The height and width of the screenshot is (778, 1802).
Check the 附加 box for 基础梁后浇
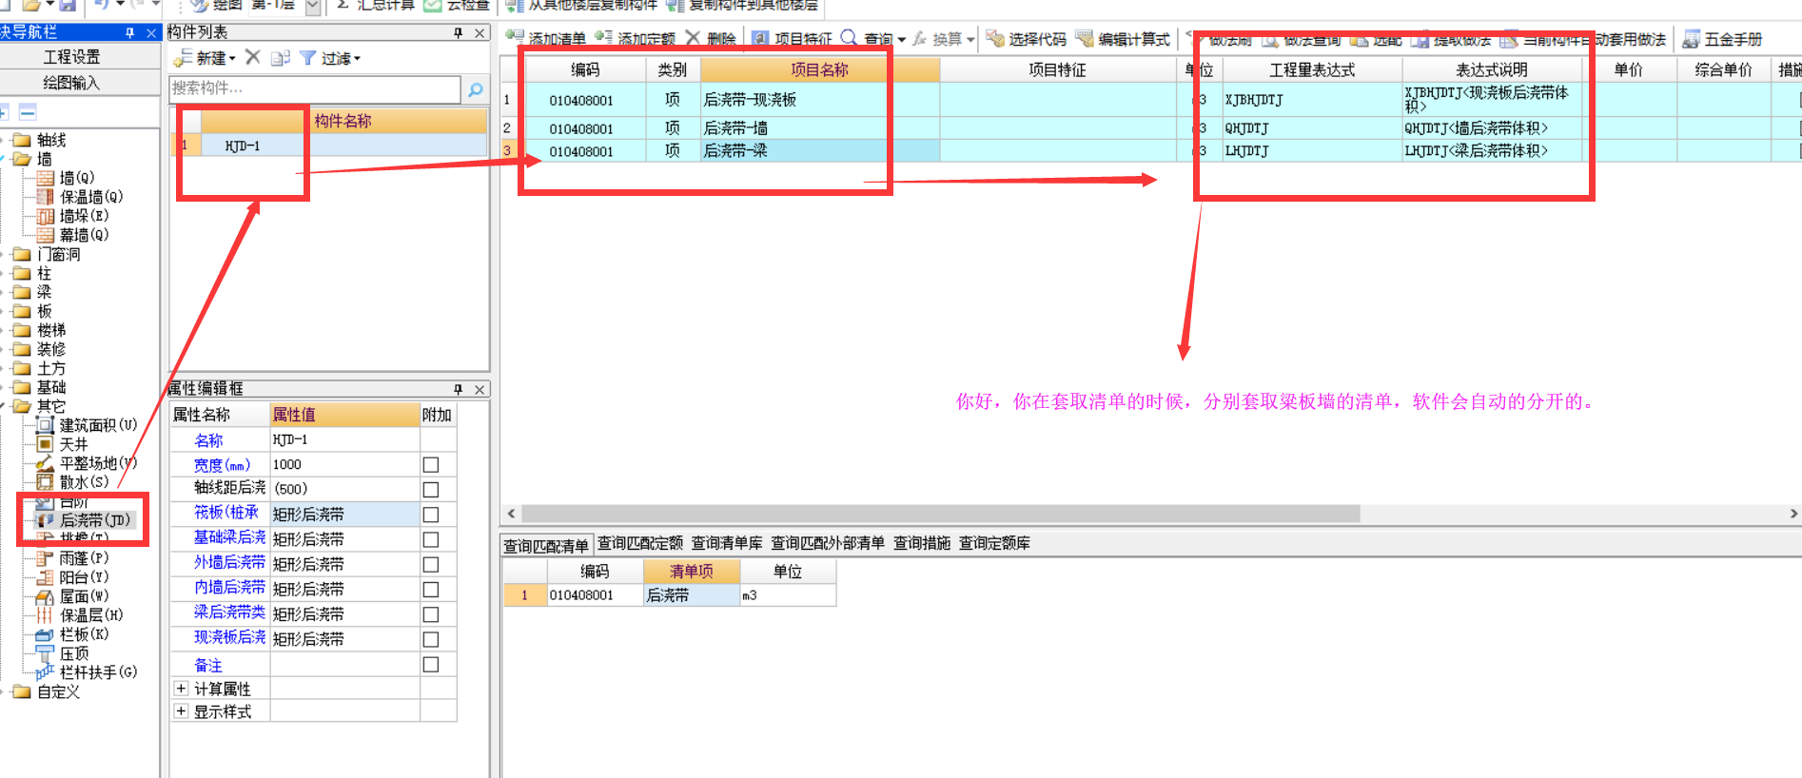pos(431,539)
